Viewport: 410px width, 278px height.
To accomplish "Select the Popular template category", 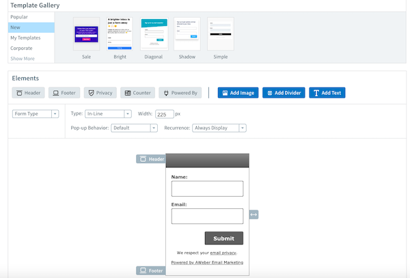I will 19,16.
